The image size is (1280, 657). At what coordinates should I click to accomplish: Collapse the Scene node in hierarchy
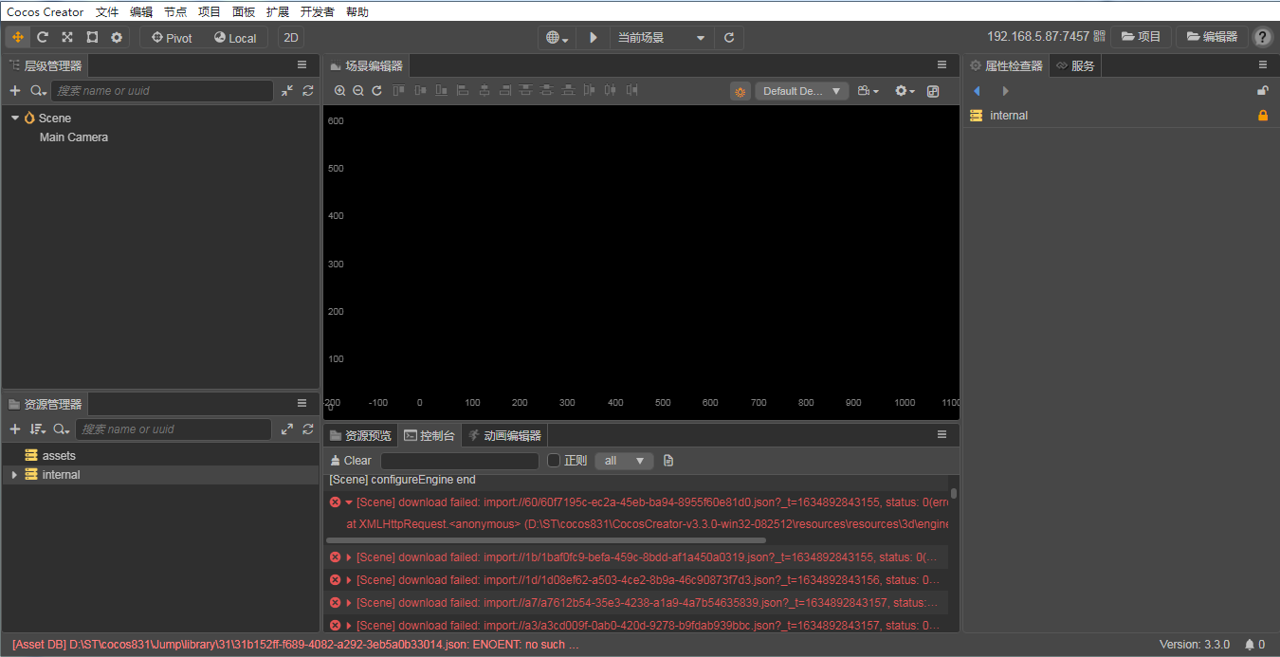(x=15, y=118)
